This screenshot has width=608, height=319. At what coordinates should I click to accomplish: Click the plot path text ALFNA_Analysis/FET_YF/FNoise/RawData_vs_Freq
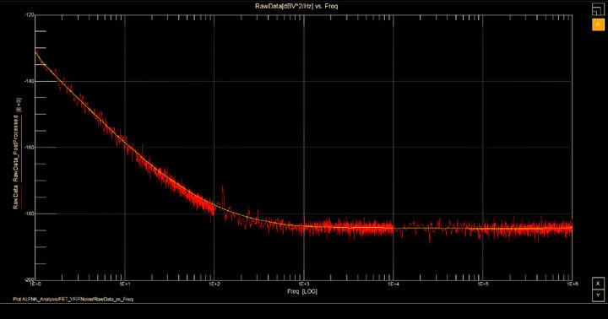(78, 300)
